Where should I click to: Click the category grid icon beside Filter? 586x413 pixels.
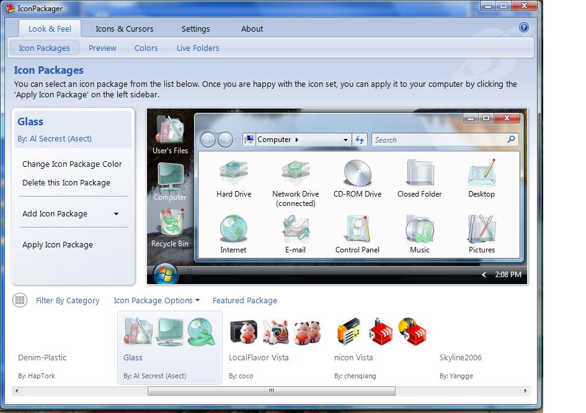[20, 300]
